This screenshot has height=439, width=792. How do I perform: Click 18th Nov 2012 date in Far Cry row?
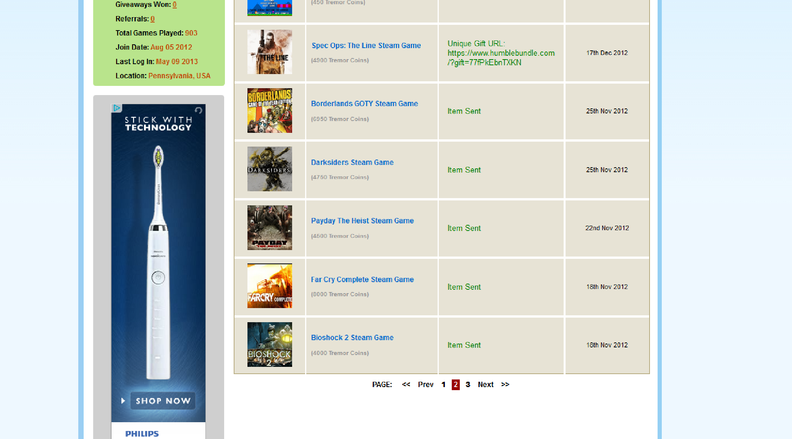tap(607, 287)
